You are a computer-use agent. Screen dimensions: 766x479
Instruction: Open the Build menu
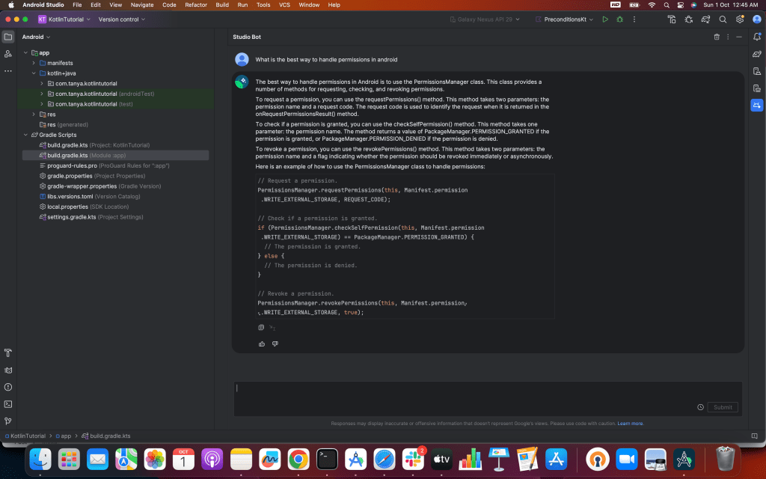(222, 4)
